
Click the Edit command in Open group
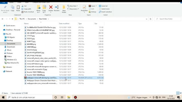(92, 9)
